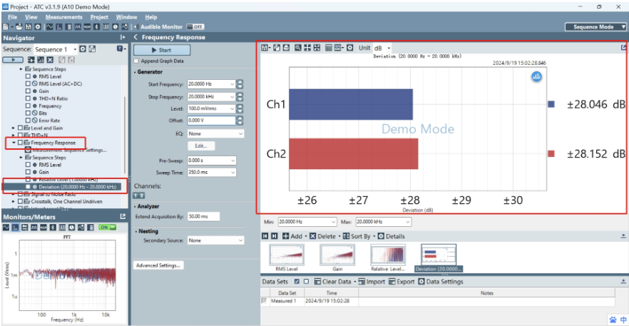Image resolution: width=629 pixels, height=326 pixels.
Task: Open the Window menu
Action: coord(126,16)
